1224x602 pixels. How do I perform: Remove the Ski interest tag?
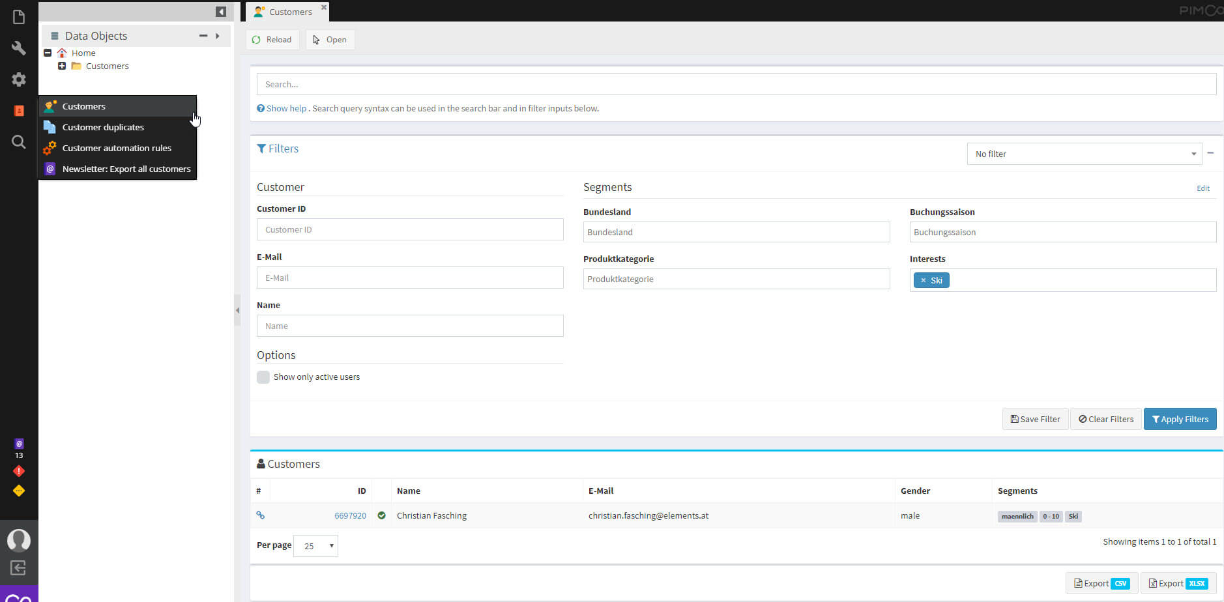[x=923, y=280]
